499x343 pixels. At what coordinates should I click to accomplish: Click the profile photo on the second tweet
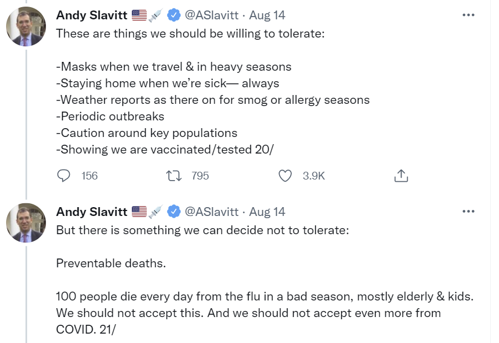click(x=25, y=223)
